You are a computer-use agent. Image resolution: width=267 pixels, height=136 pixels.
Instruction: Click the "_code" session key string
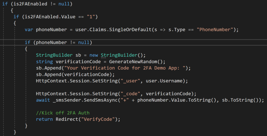[x=130, y=94]
